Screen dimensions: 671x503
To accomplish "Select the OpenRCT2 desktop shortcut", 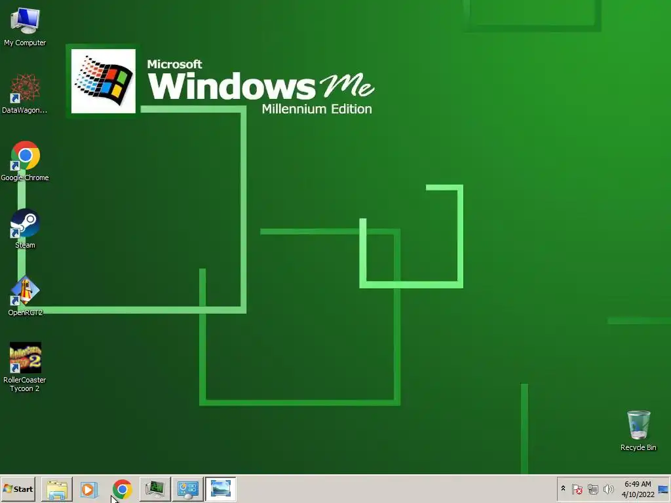I will (x=25, y=296).
